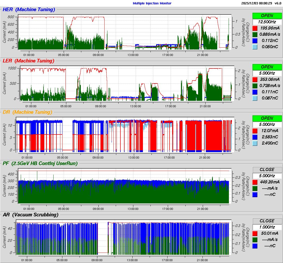Click the red swatch beside 449.39mA in PF
Viewport: 283px width, 263px height.
click(255, 182)
